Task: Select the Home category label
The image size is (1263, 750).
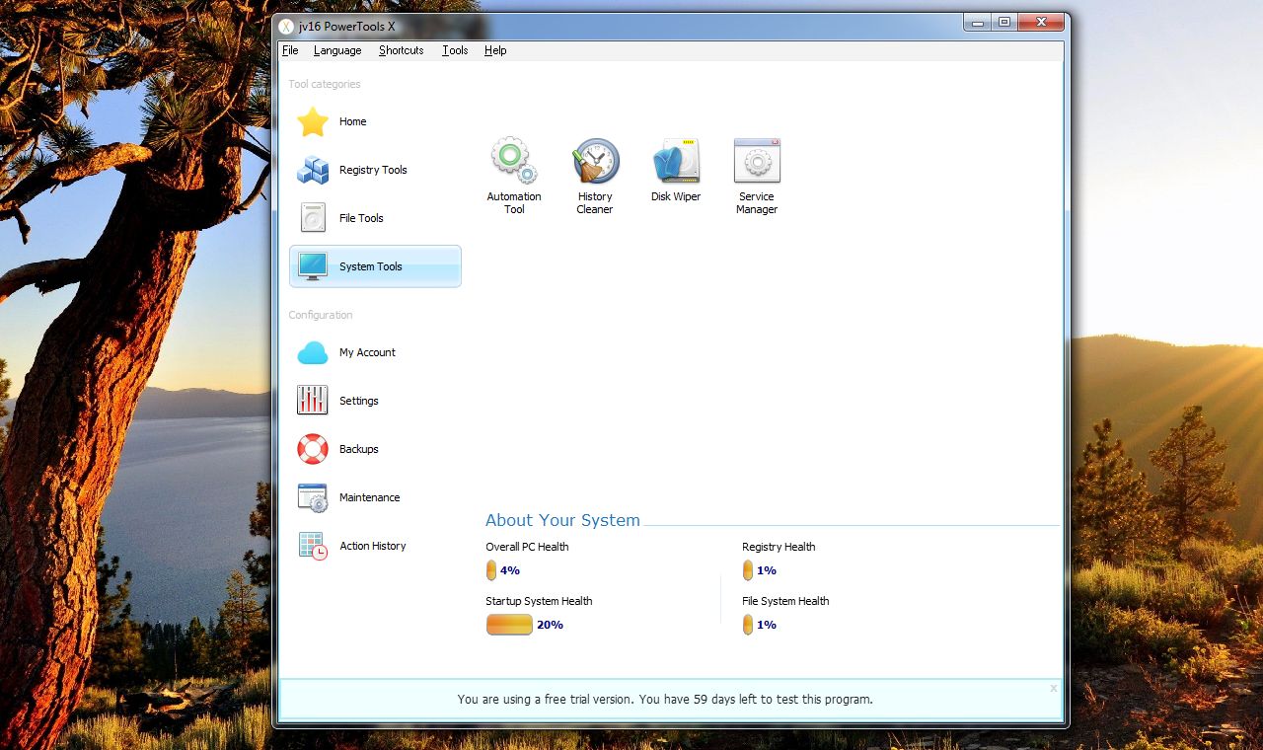Action: click(352, 121)
